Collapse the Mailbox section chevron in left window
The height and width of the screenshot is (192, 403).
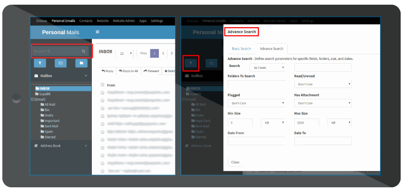[x=86, y=76]
